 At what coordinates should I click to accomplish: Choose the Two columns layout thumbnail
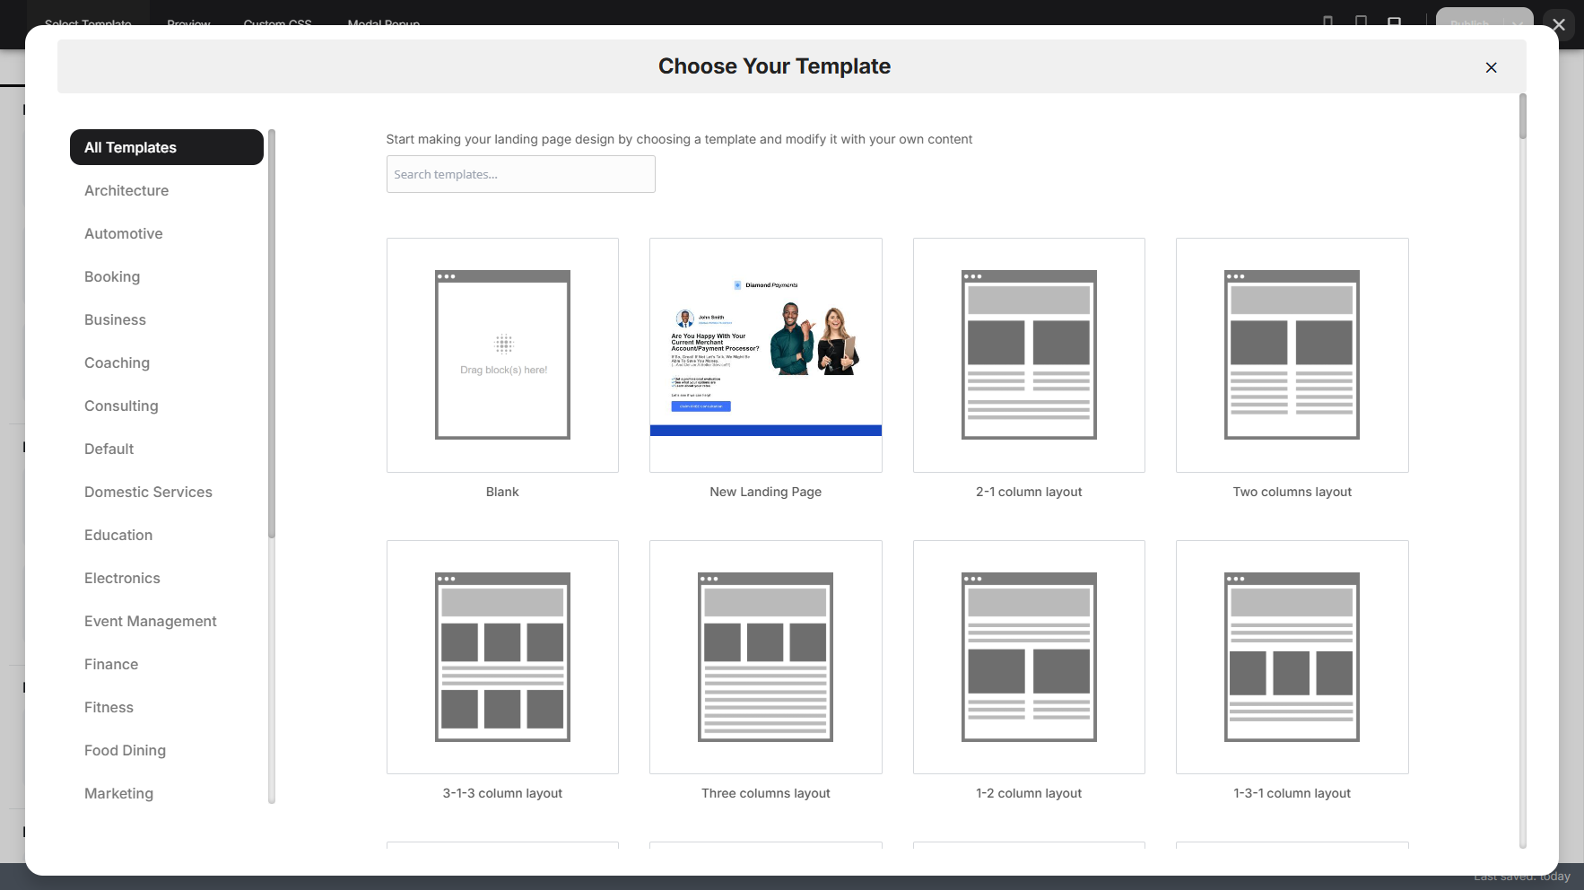click(1292, 355)
